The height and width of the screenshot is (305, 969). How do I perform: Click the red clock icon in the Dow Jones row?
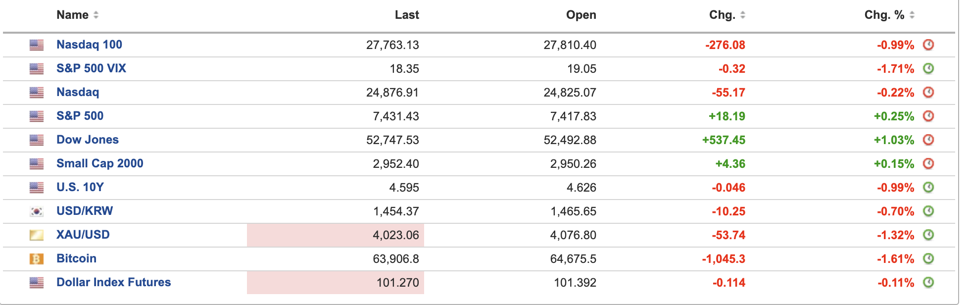pos(928,140)
